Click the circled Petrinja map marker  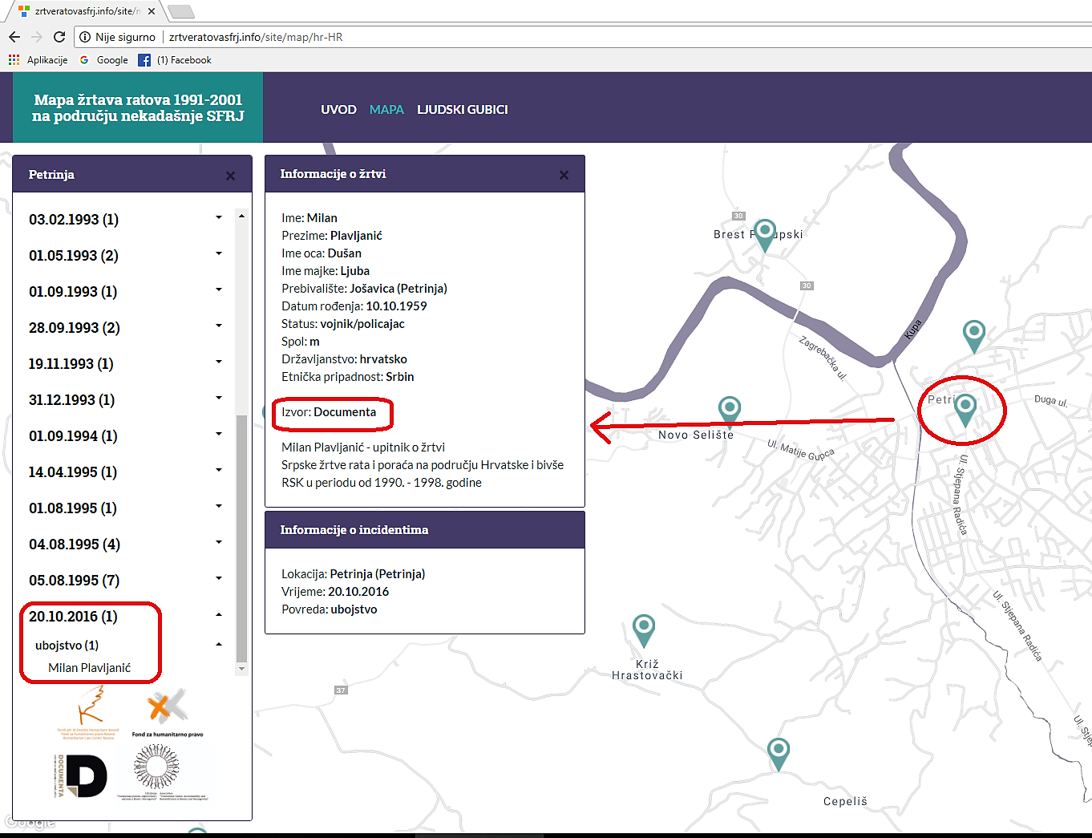pos(965,408)
